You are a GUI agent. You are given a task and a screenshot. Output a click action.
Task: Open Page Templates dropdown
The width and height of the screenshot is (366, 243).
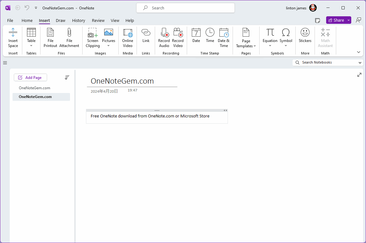coord(246,38)
